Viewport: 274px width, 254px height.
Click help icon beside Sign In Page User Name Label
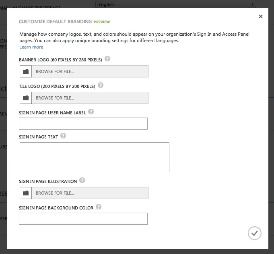91,112
